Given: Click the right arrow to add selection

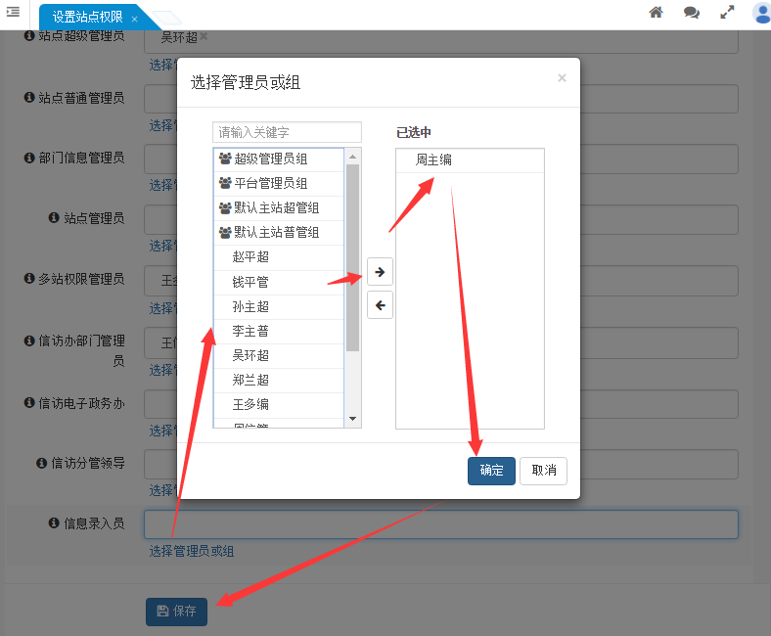Looking at the screenshot, I should 381,272.
